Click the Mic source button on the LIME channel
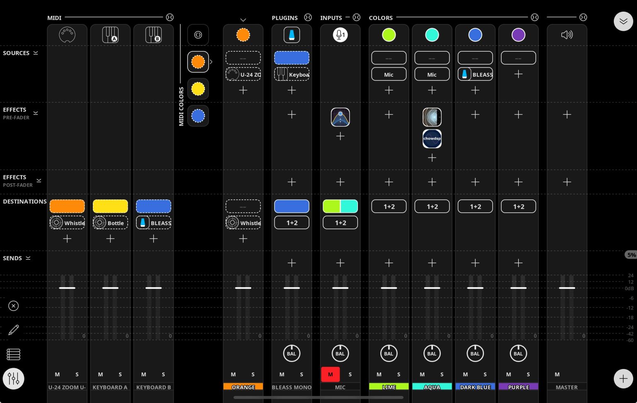Screen dimensions: 637x403 coord(389,74)
